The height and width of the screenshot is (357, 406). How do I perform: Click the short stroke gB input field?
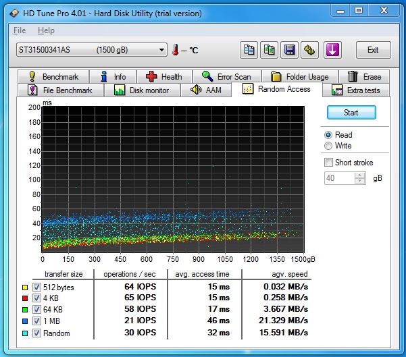pyautogui.click(x=339, y=178)
